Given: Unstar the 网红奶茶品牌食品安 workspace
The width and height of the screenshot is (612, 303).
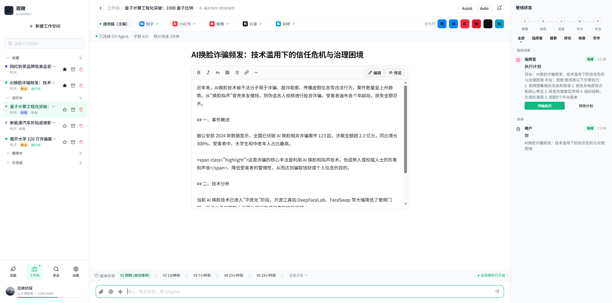Looking at the screenshot, I should pos(65,69).
